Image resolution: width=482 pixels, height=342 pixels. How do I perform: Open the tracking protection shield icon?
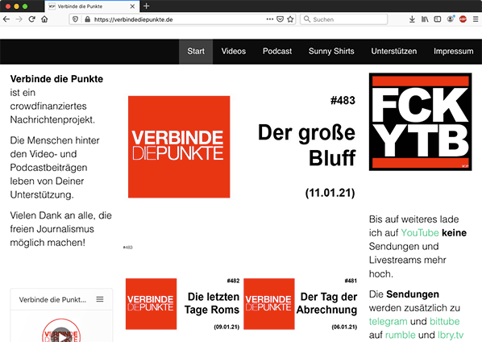tap(75, 19)
